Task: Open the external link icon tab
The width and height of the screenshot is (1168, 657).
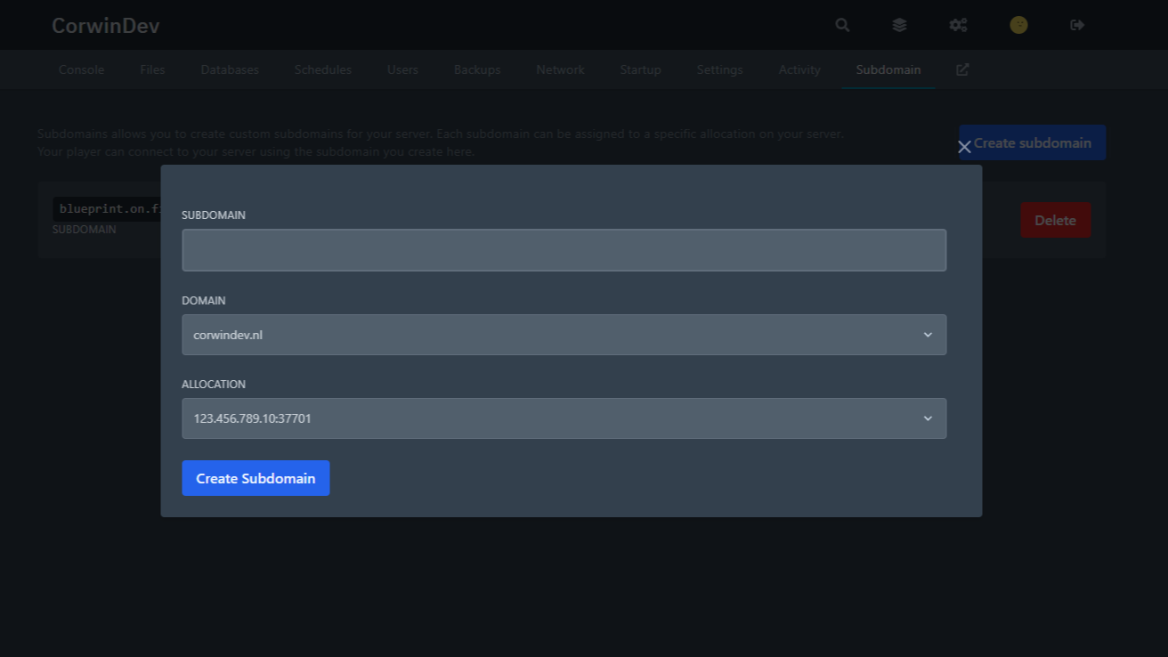Action: point(962,69)
